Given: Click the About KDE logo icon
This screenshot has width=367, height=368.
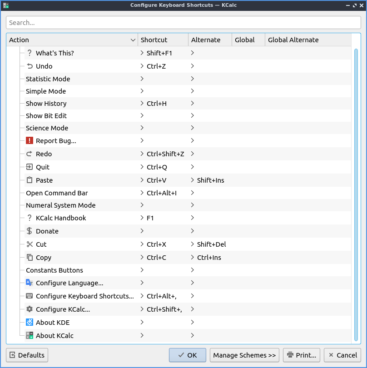Looking at the screenshot, I should pyautogui.click(x=30, y=323).
